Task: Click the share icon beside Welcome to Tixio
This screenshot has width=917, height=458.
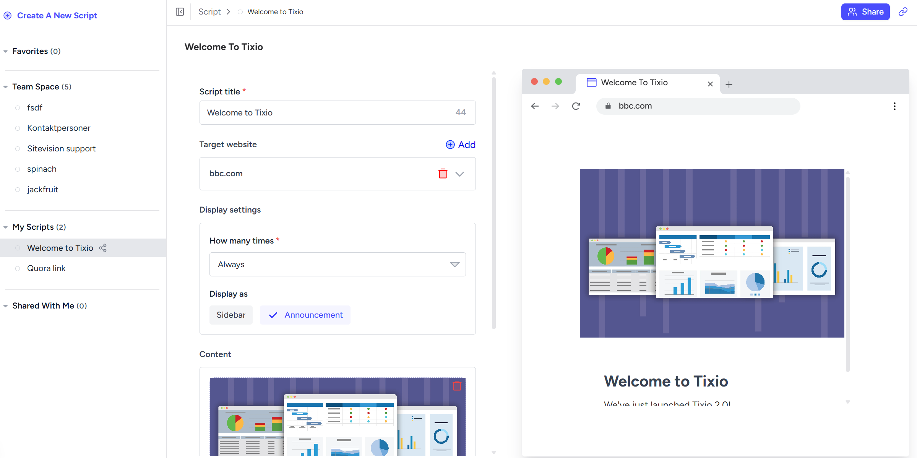Action: [103, 248]
